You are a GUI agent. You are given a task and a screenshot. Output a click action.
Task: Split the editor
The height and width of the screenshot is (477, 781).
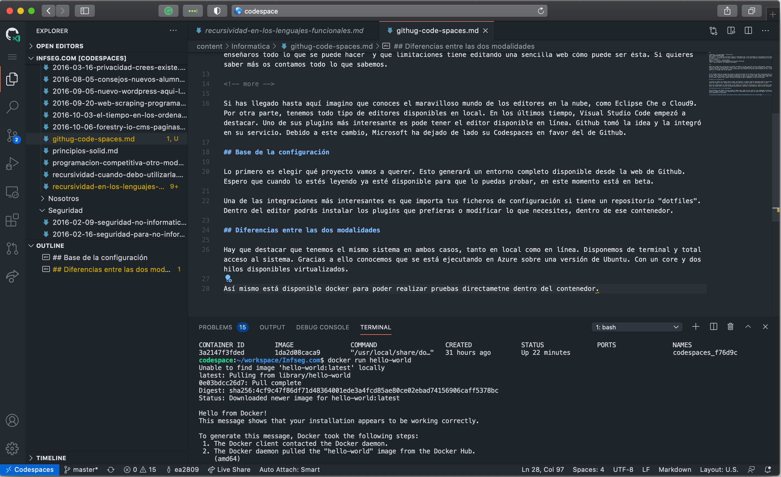(748, 30)
